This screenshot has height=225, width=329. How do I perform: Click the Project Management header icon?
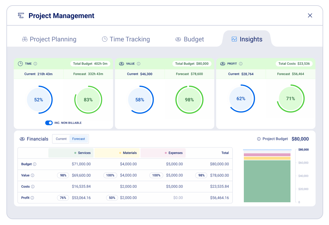pyautogui.click(x=21, y=15)
